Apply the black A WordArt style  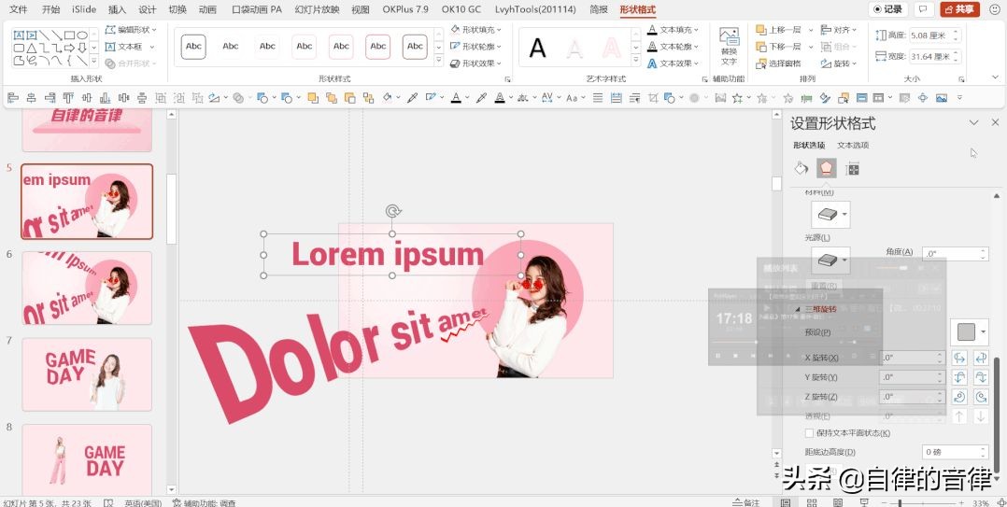pos(537,48)
